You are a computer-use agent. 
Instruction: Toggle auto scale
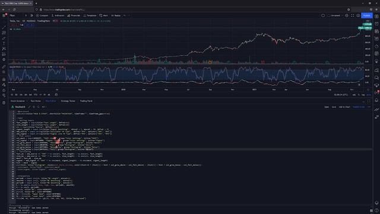tap(369, 95)
